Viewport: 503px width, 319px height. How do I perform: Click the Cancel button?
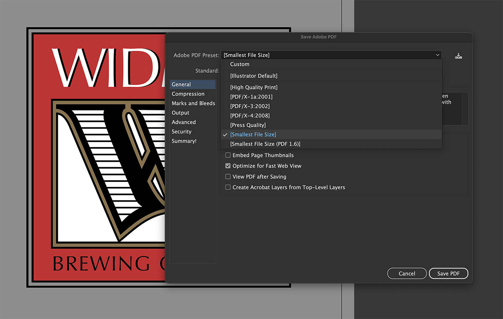407,273
